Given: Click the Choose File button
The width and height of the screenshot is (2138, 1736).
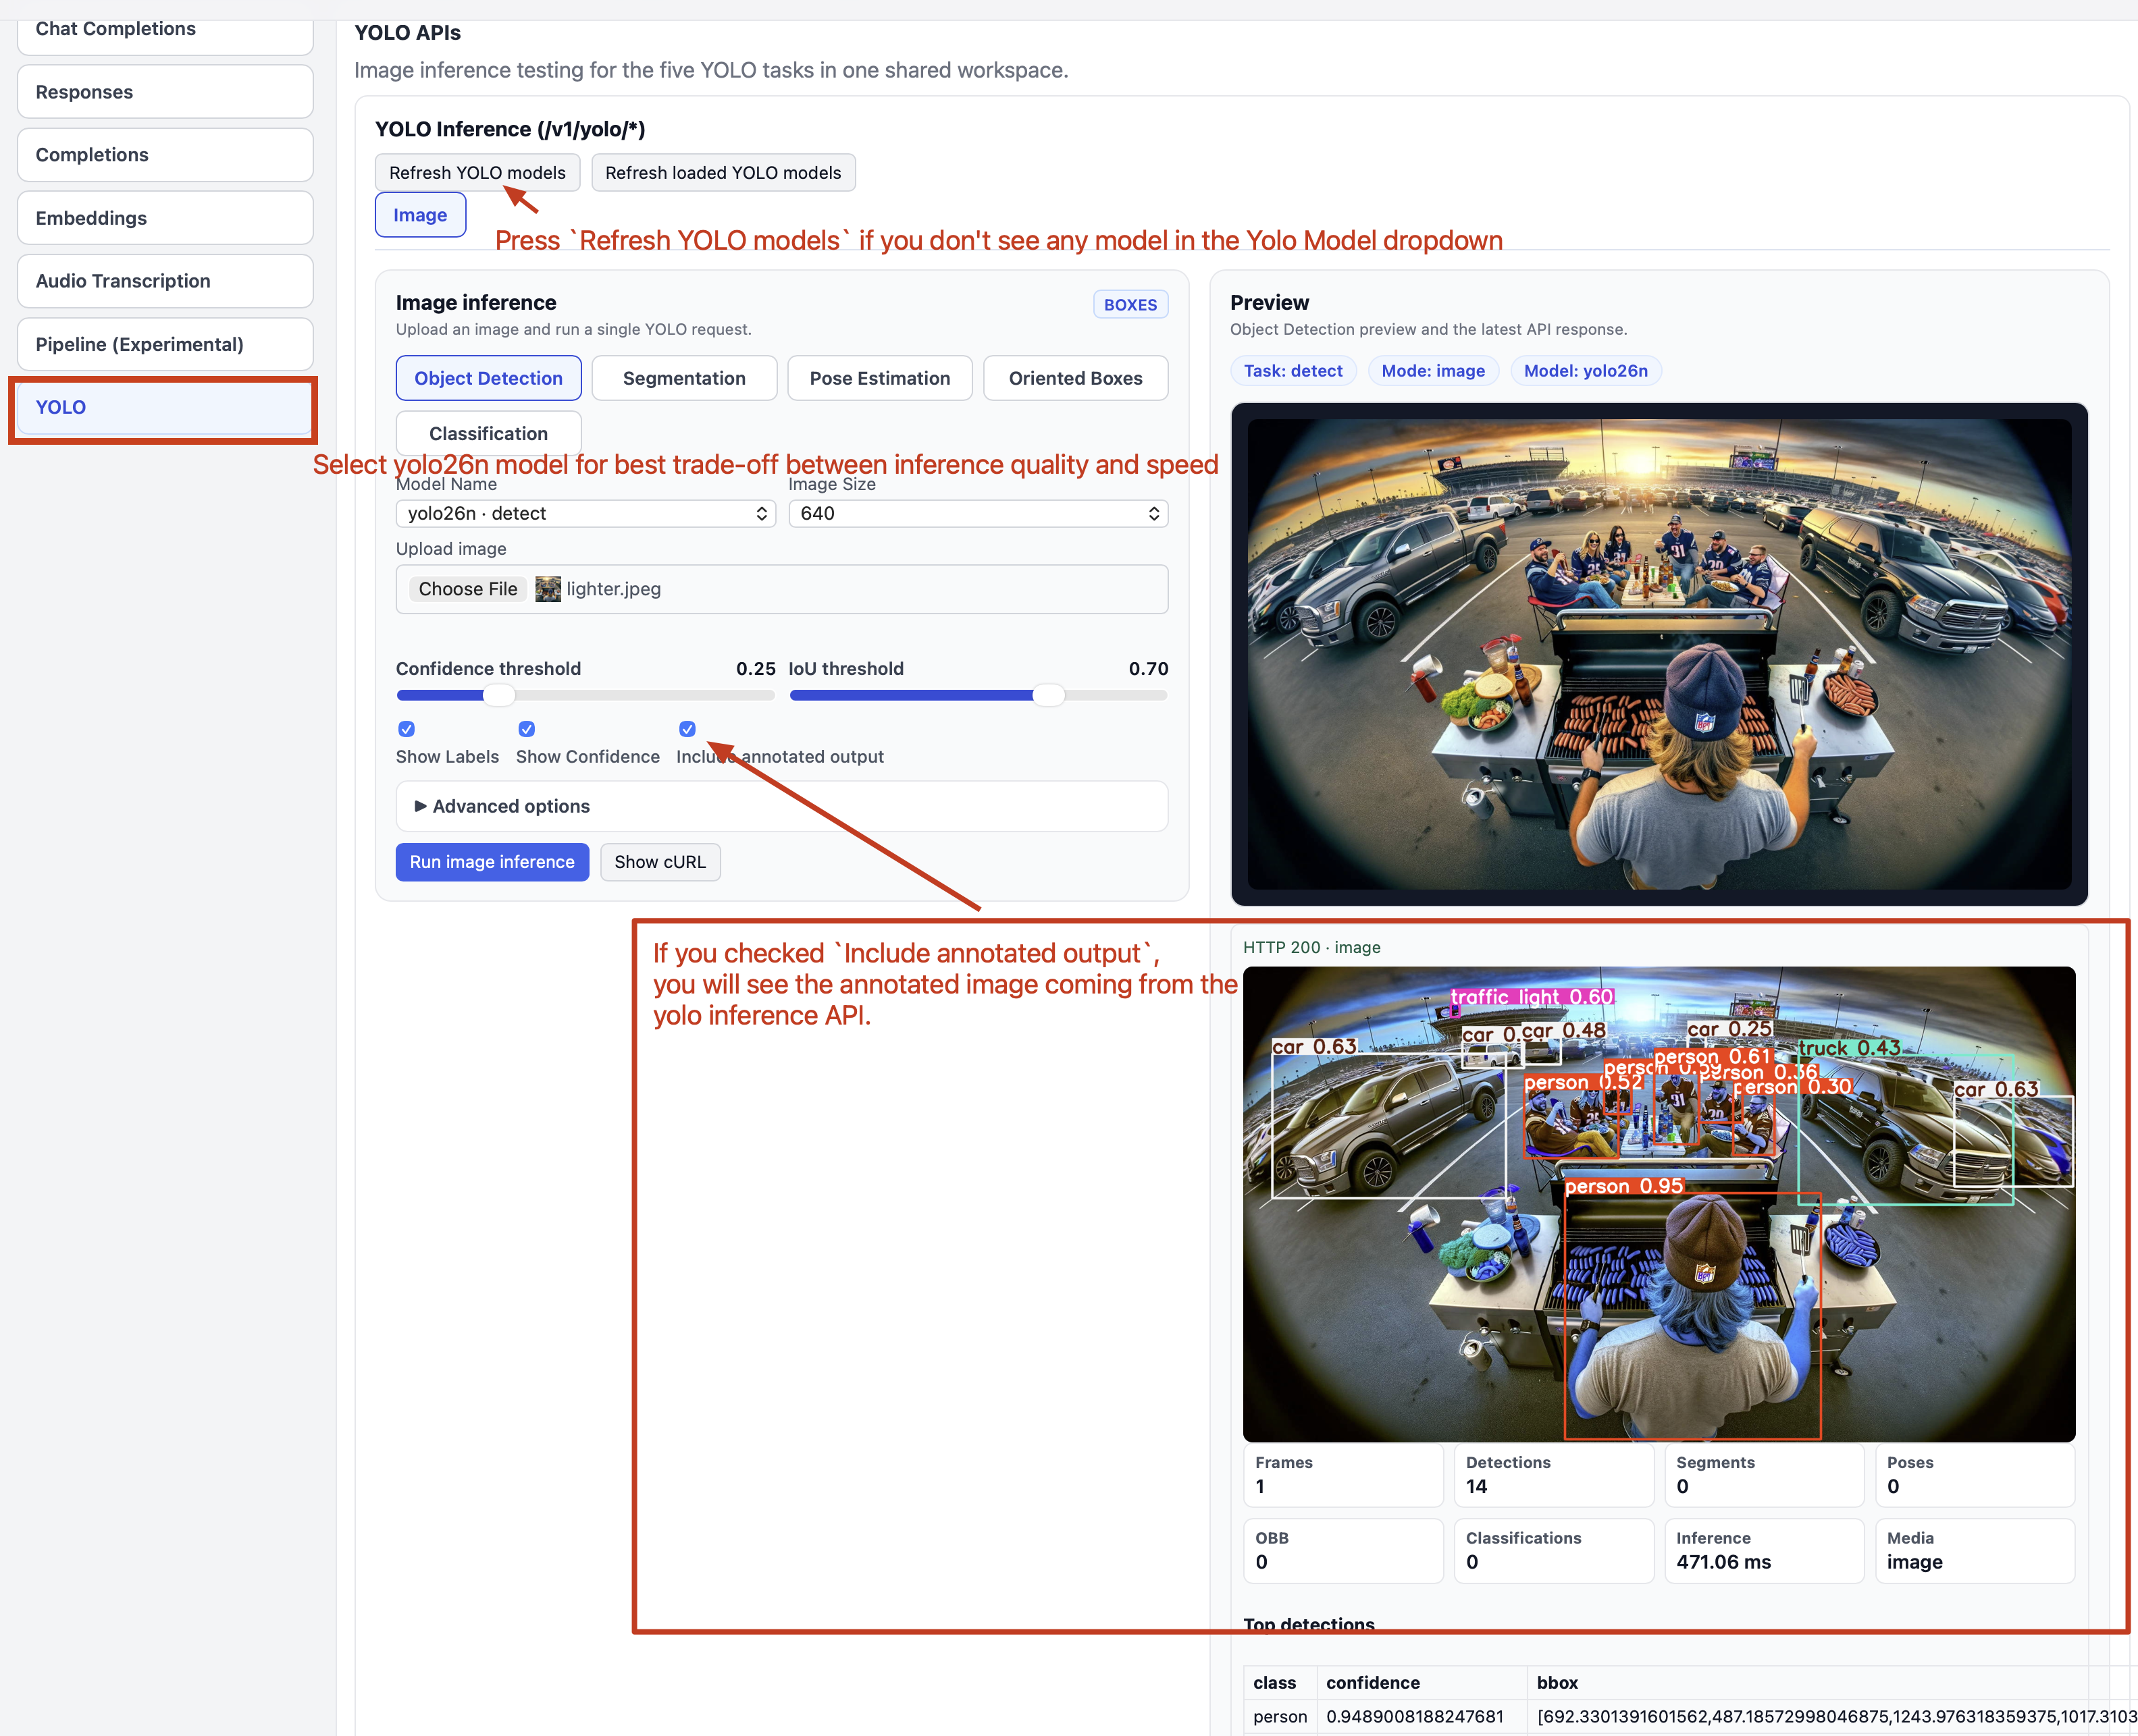Looking at the screenshot, I should (468, 589).
